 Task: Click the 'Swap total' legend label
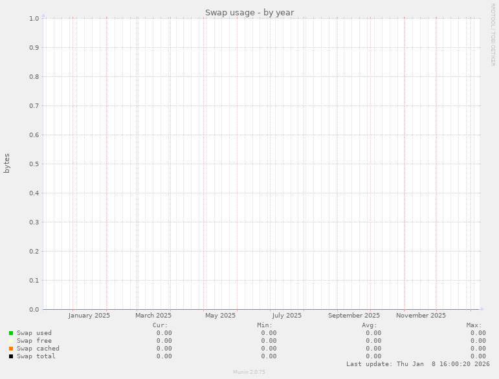point(36,356)
